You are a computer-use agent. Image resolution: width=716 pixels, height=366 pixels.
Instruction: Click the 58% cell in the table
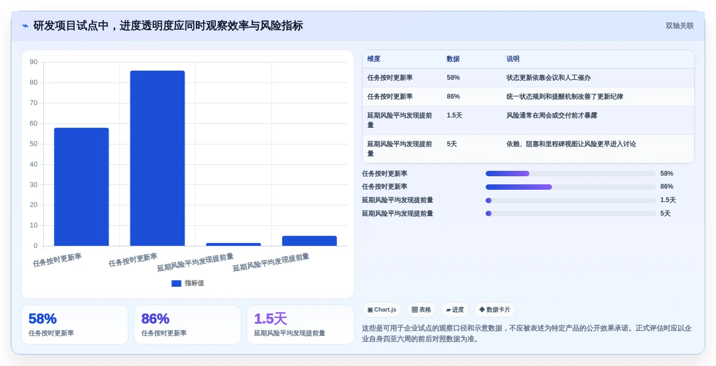pyautogui.click(x=453, y=78)
